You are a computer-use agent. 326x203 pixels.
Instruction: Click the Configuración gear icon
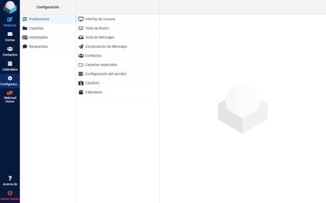tap(10, 78)
